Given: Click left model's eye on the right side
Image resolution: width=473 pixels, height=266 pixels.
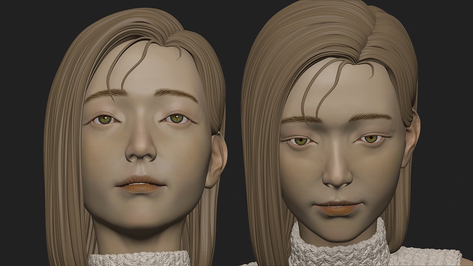Looking at the screenshot, I should click(176, 119).
